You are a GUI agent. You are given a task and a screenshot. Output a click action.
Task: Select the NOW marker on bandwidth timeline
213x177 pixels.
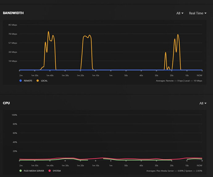(x=199, y=75)
